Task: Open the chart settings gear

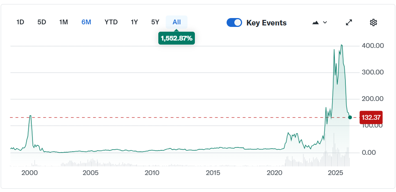Action: pyautogui.click(x=373, y=22)
